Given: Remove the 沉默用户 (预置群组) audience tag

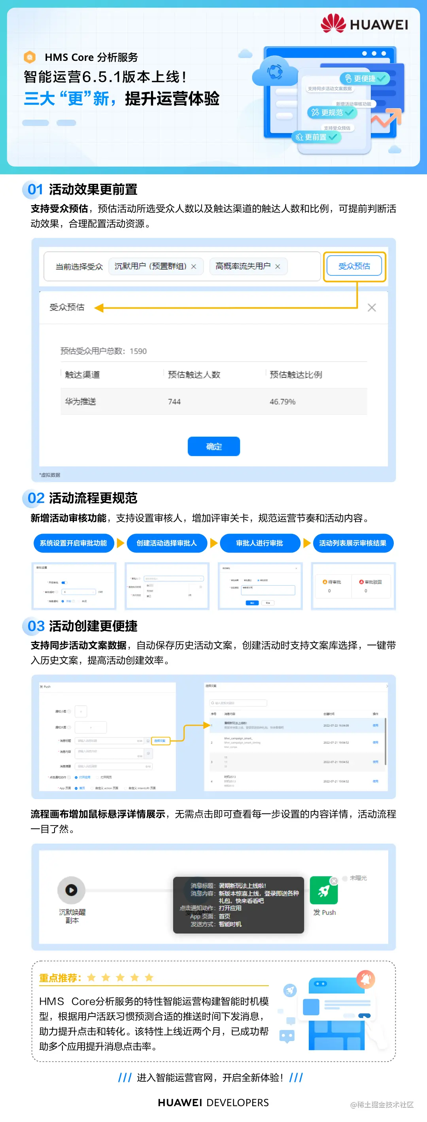Looking at the screenshot, I should pos(193,266).
